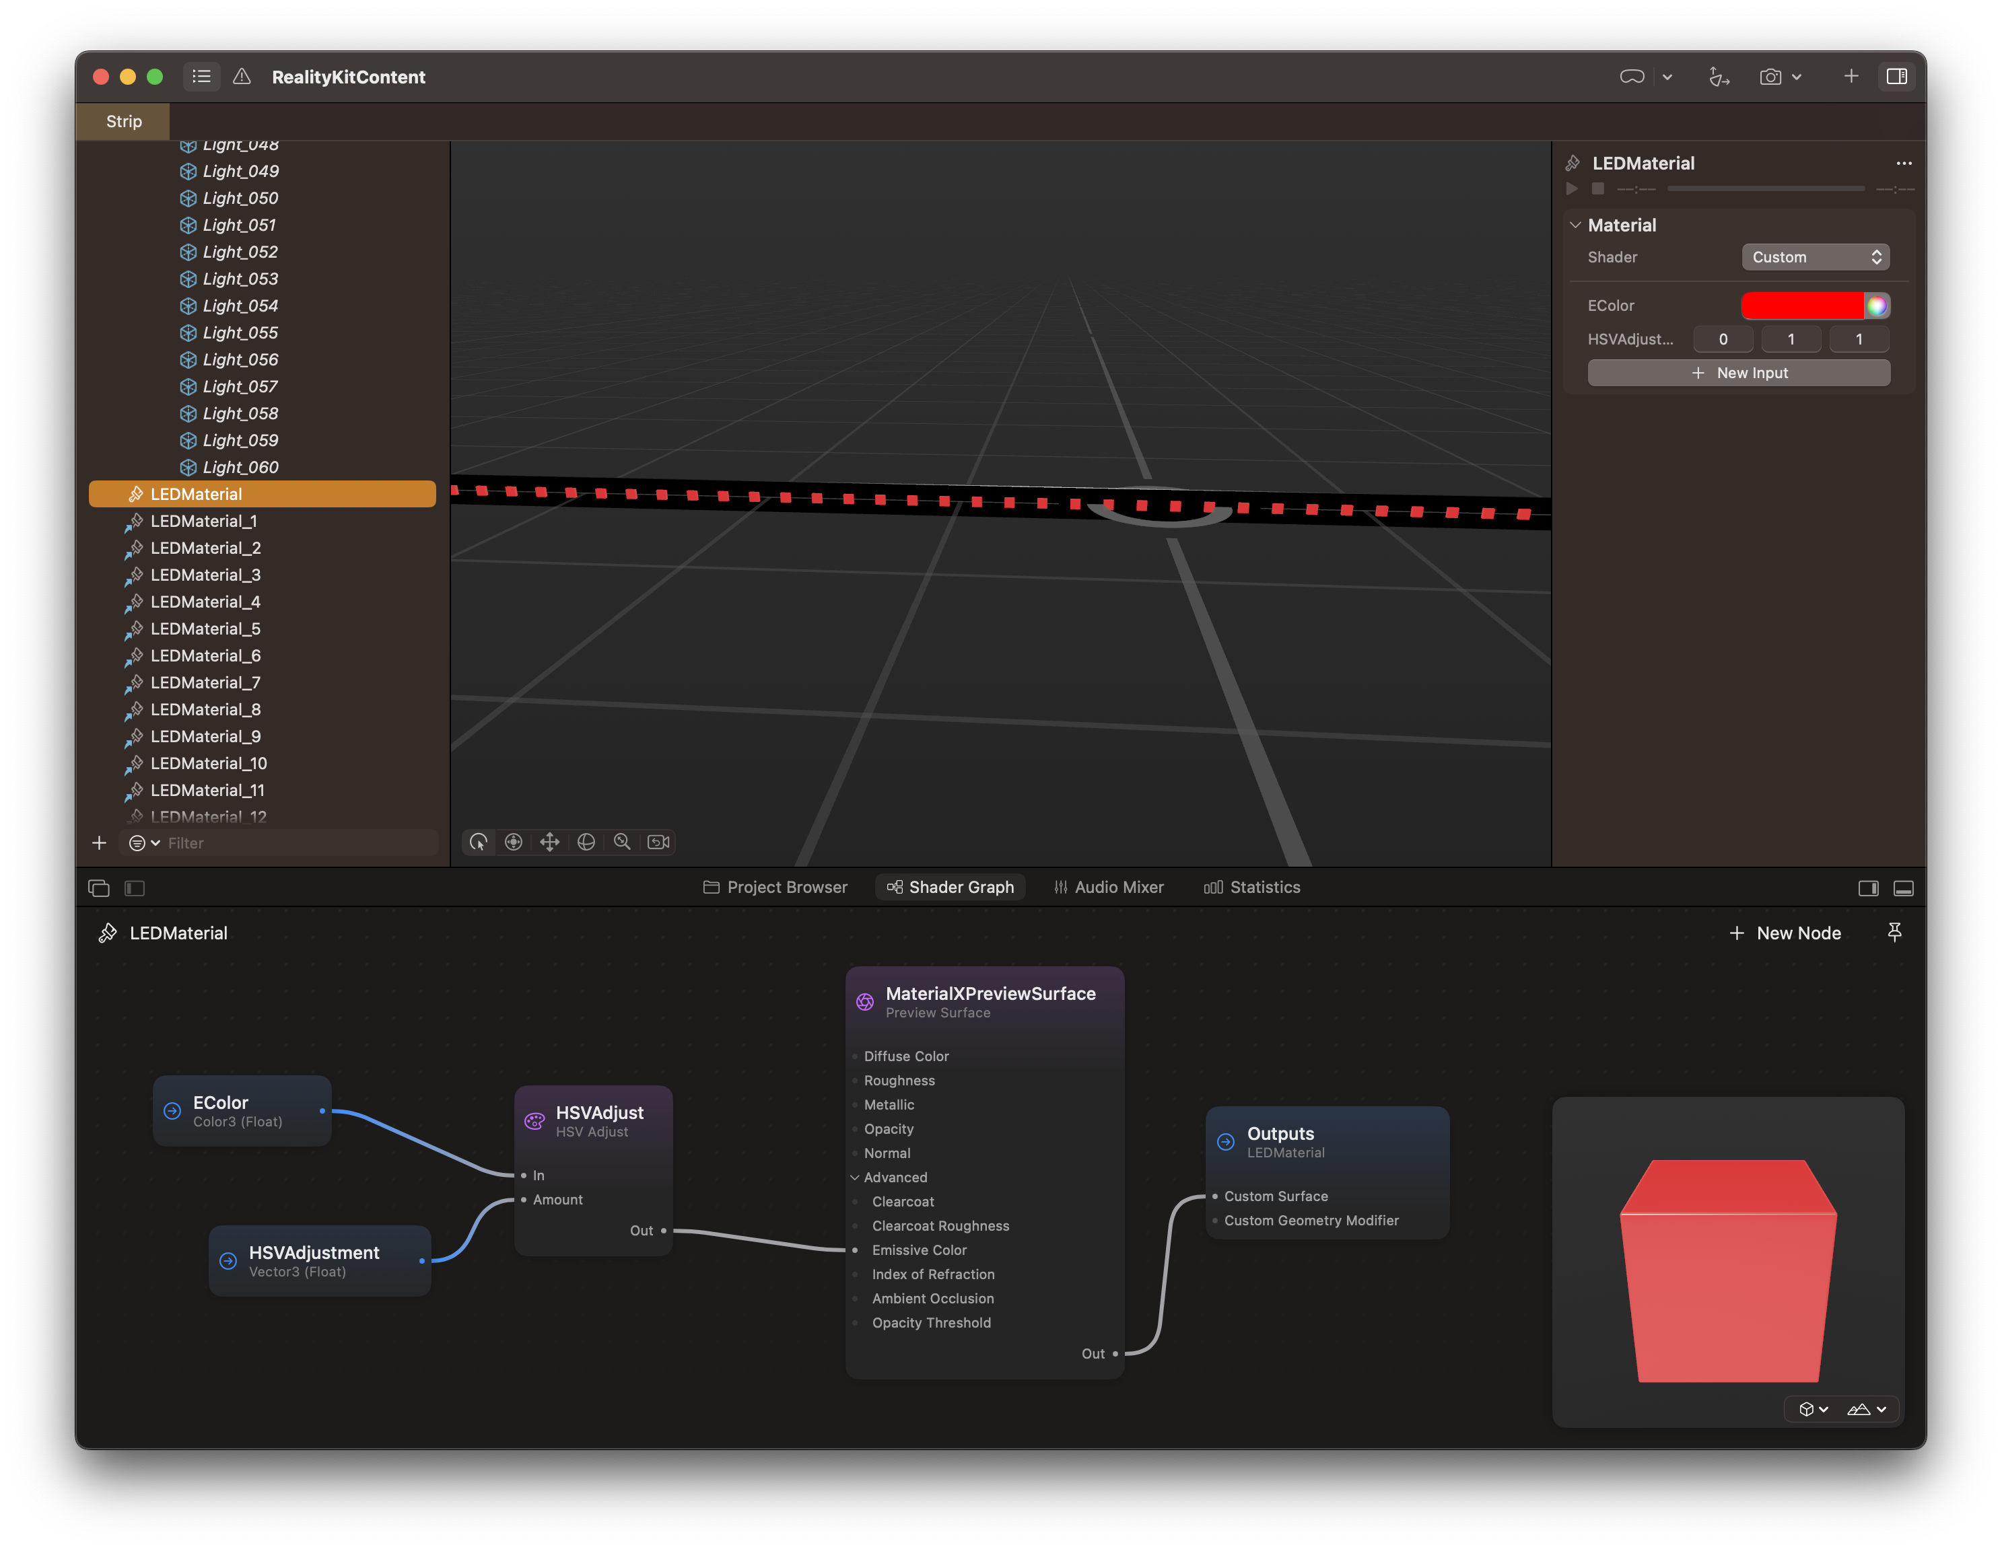2002x1549 pixels.
Task: Switch to the Project Browser tab
Action: tap(775, 887)
